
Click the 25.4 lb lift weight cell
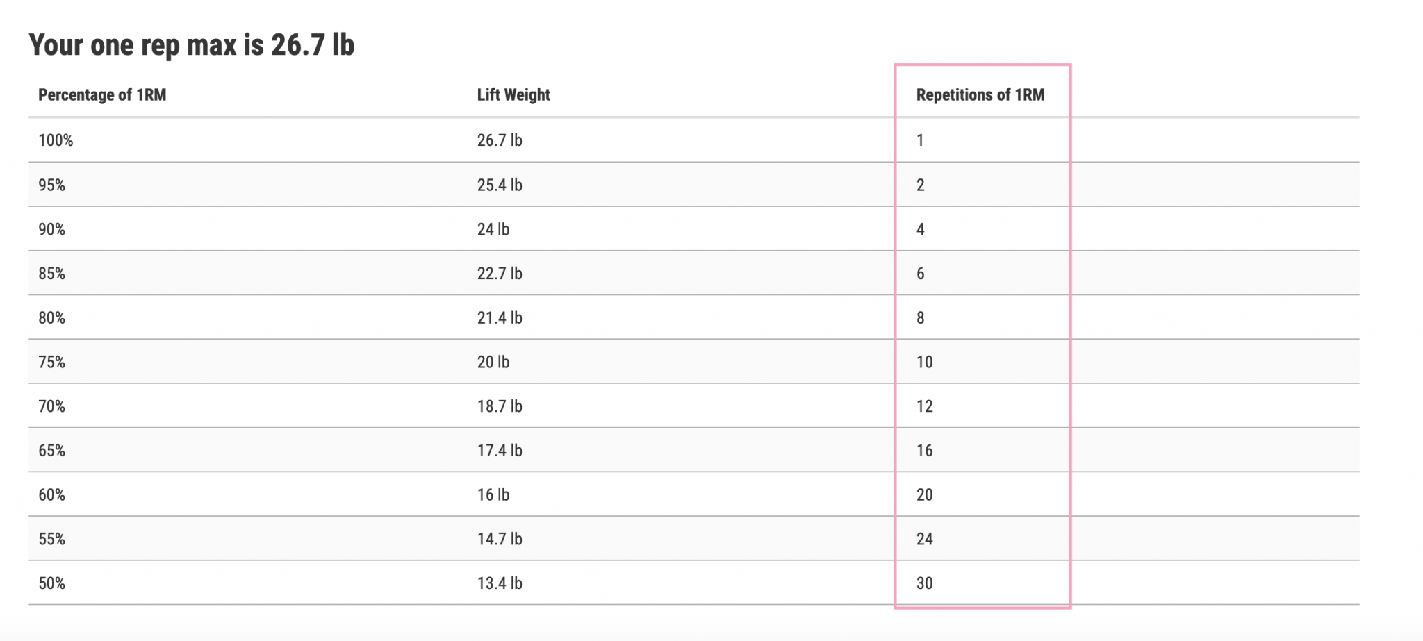coord(500,185)
